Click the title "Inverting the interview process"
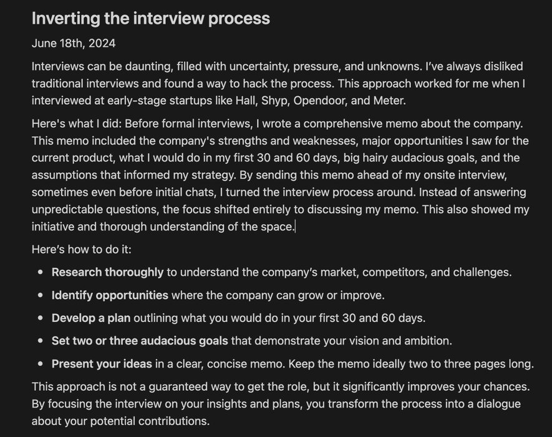This screenshot has height=437, width=552. (x=151, y=18)
